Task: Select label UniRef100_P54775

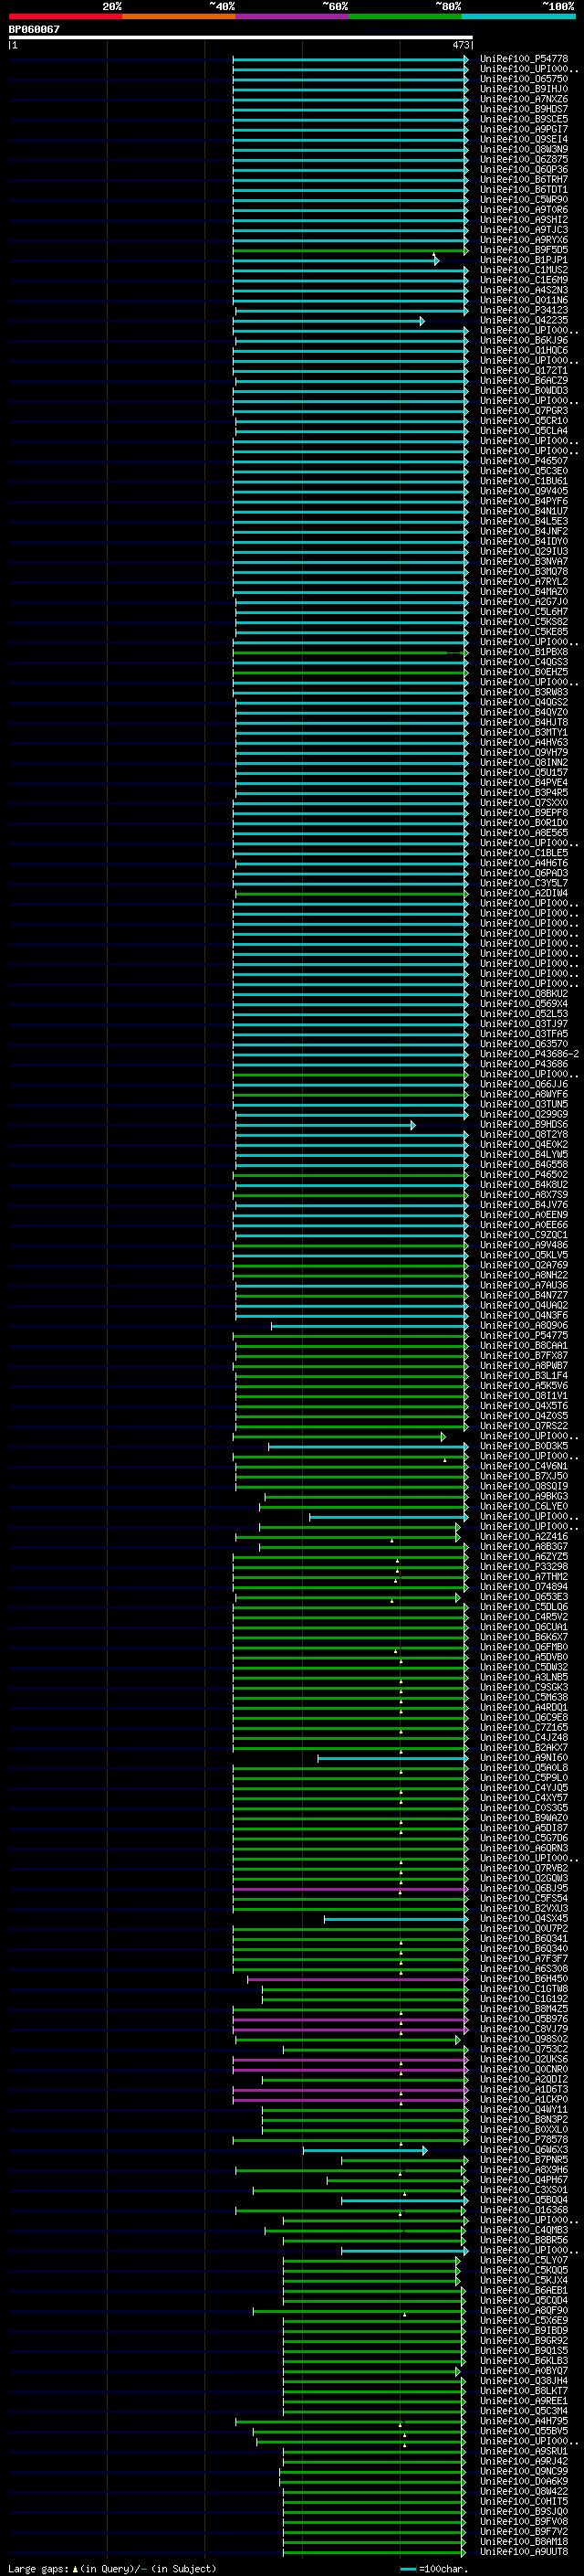Action: [524, 1335]
